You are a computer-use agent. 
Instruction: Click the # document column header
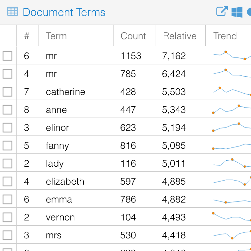click(x=27, y=36)
